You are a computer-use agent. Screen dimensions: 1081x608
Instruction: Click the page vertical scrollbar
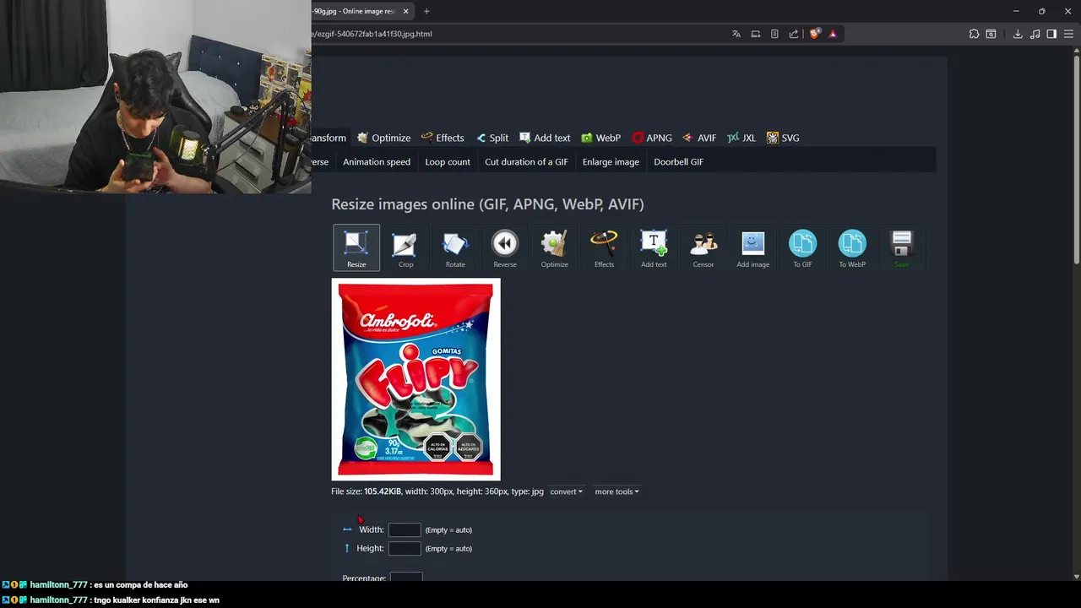[1076, 160]
